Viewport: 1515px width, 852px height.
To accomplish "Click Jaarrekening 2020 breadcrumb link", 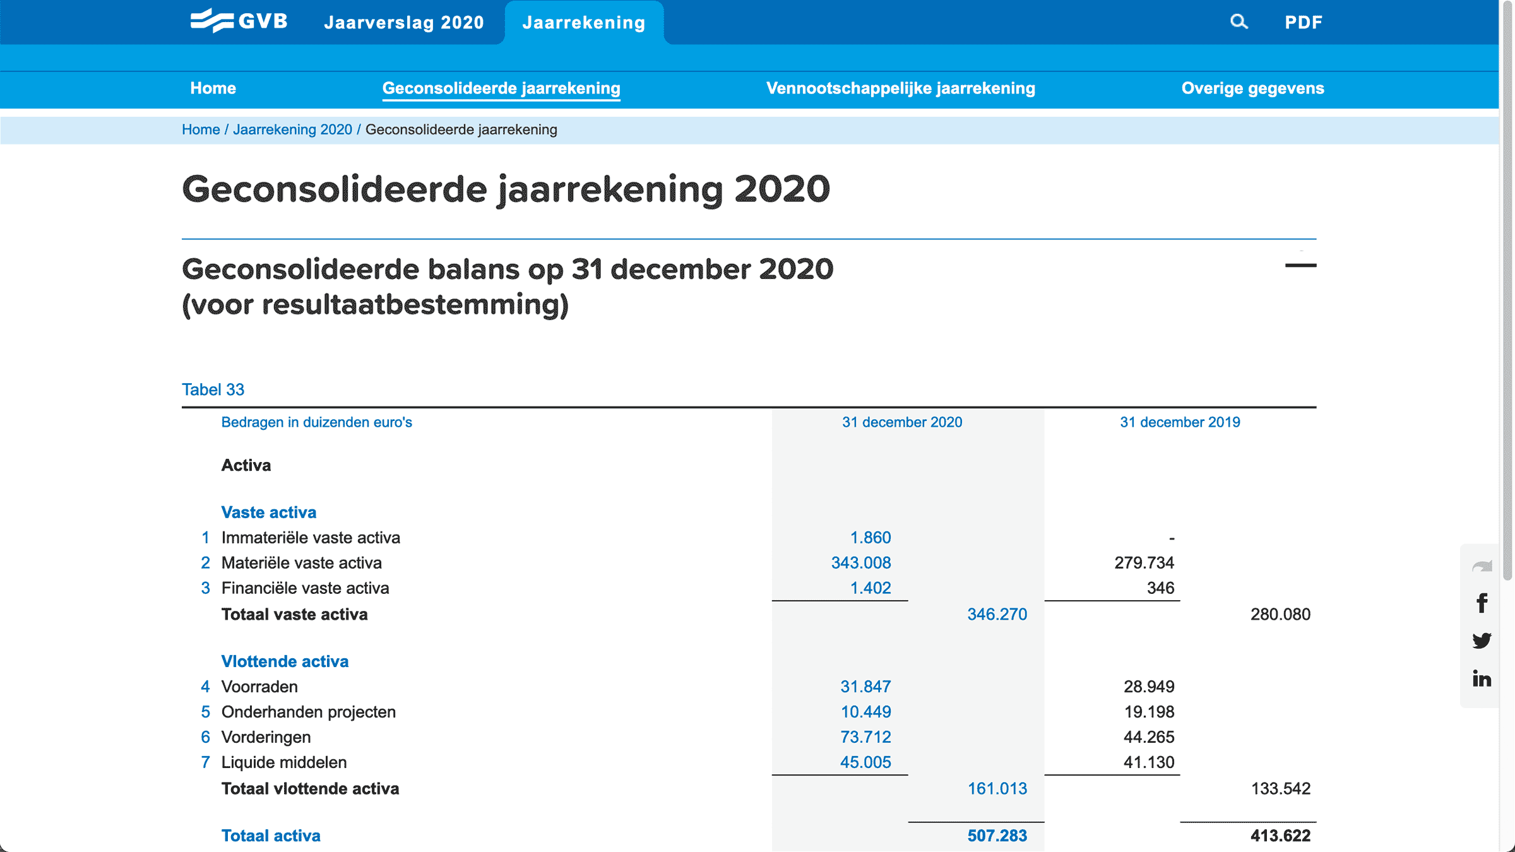I will pyautogui.click(x=292, y=129).
